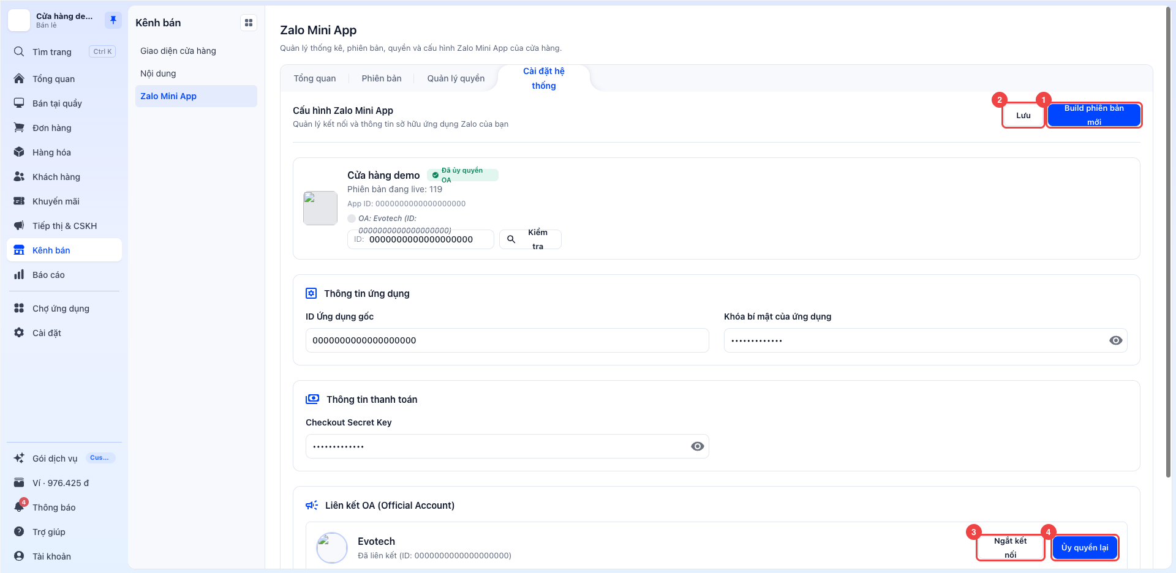Viewport: 1176px width, 573px height.
Task: Click the Đã ủy quyền OA status badge
Action: click(462, 175)
